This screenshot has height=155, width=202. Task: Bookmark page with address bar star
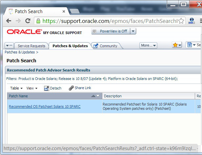181,21
